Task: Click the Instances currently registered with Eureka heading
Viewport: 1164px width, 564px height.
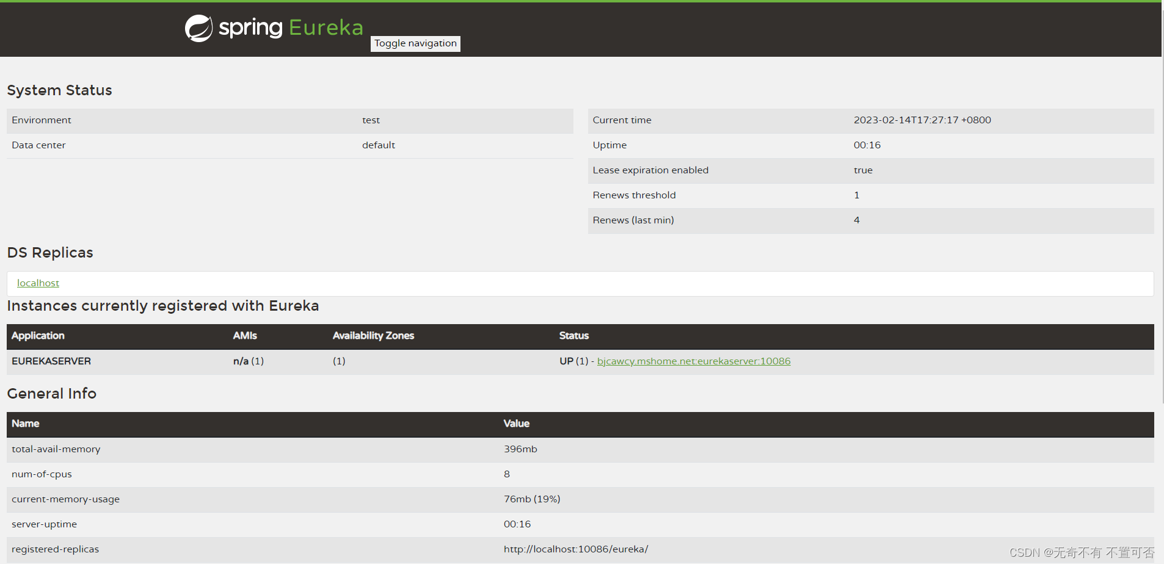Action: (162, 306)
